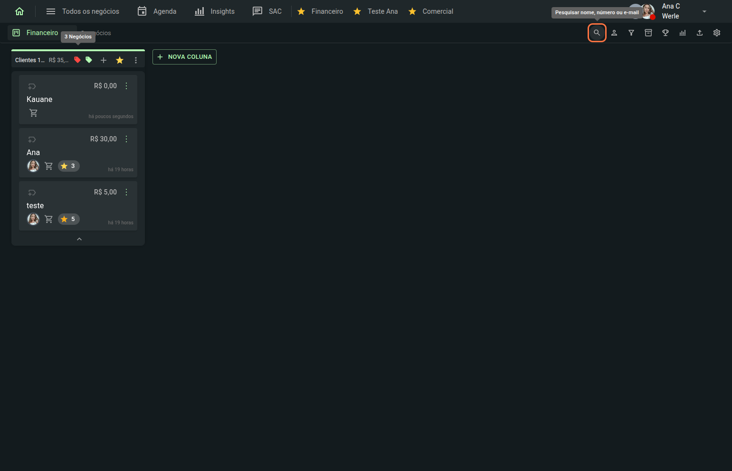
Task: Open the Kauane deal card
Action: [x=78, y=100]
